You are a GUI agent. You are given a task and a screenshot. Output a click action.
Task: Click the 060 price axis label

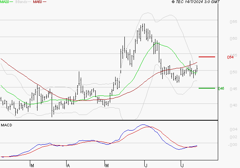point(233,39)
